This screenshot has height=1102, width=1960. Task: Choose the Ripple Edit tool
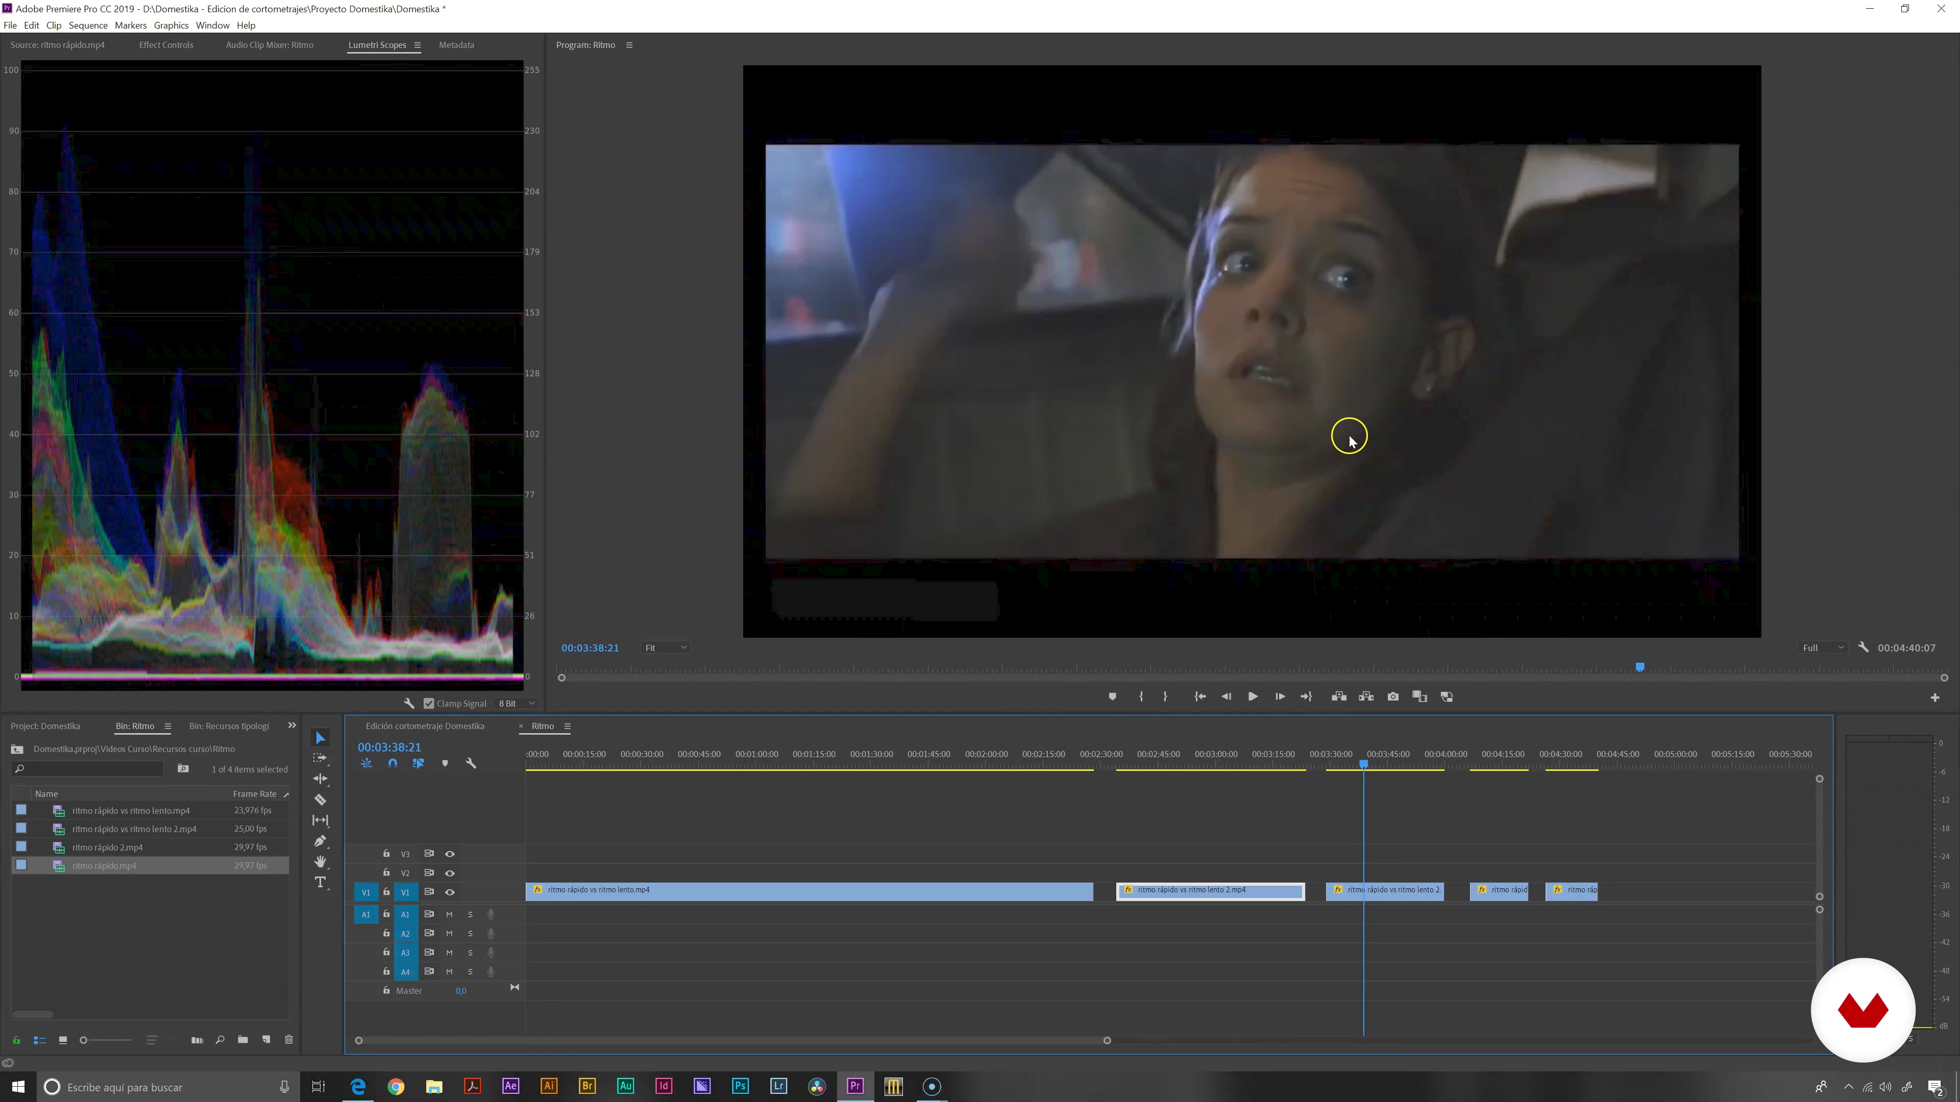pos(321,779)
